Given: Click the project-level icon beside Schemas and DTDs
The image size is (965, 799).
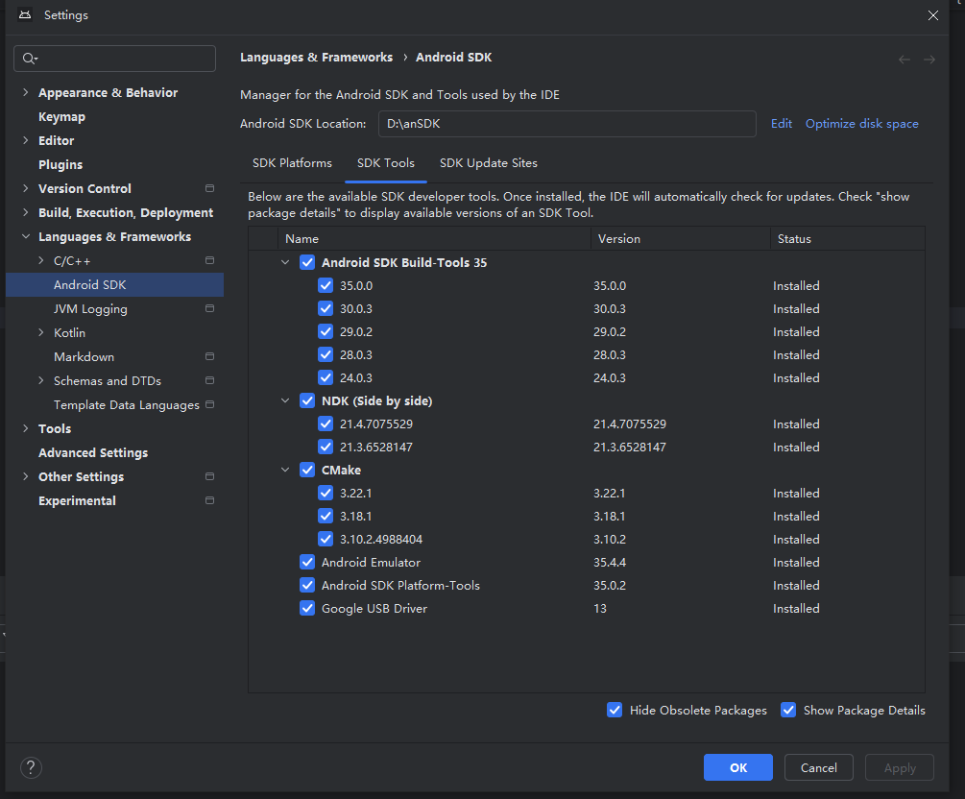Looking at the screenshot, I should (210, 380).
